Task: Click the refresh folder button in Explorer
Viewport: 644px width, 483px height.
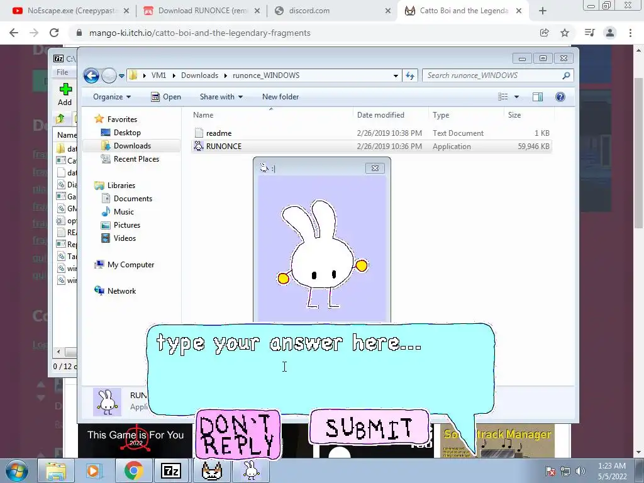Action: tap(410, 75)
